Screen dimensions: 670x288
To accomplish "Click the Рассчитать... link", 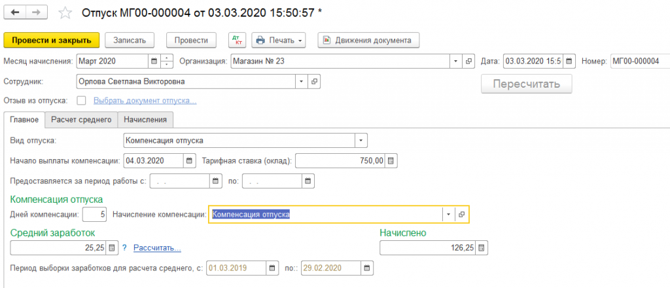I will point(157,247).
